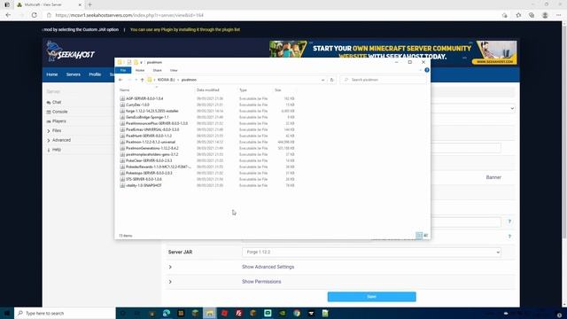Expand Files in the server sidebar
The width and height of the screenshot is (567, 319).
tap(57, 130)
